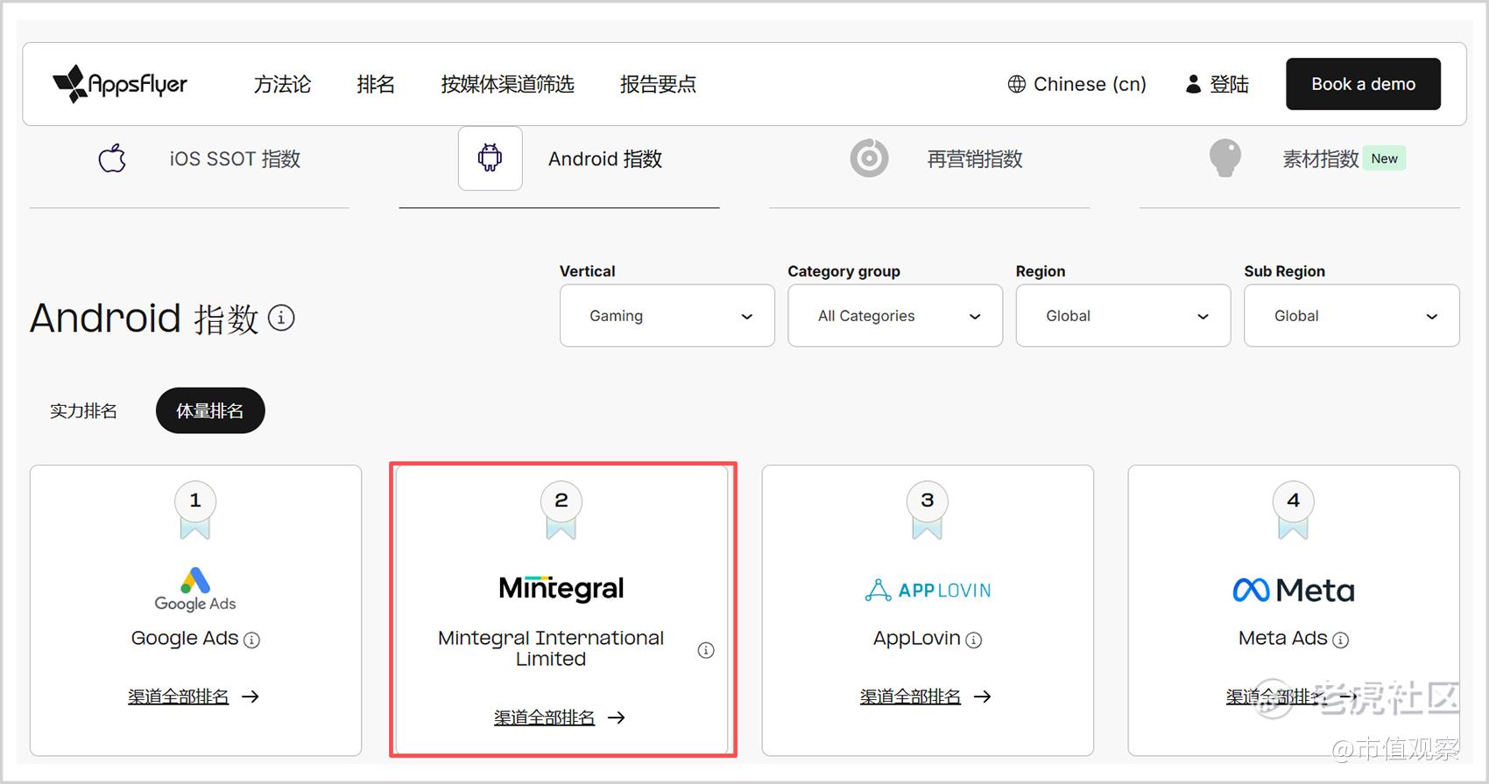Click the AppLovin name text
Screen dimensions: 1489x784
pos(917,639)
